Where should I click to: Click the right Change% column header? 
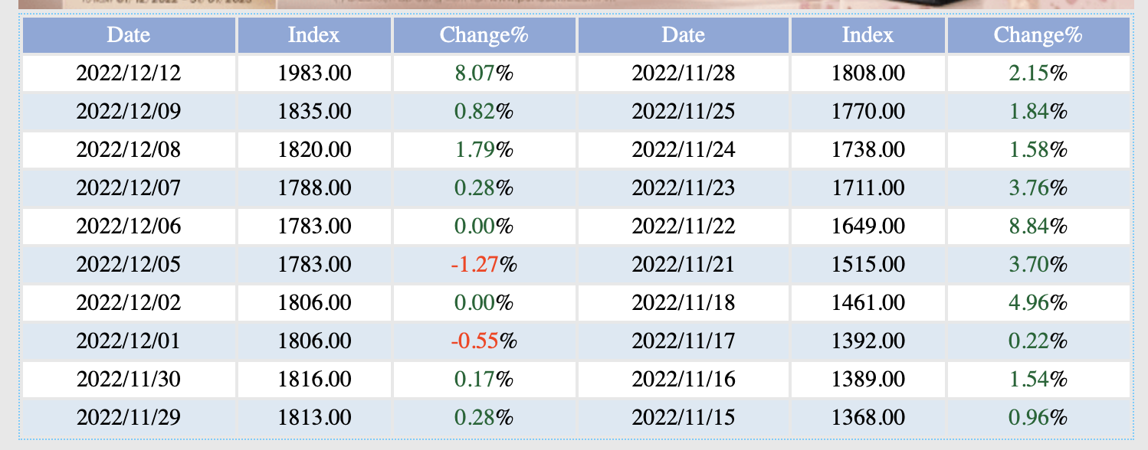(x=1038, y=35)
